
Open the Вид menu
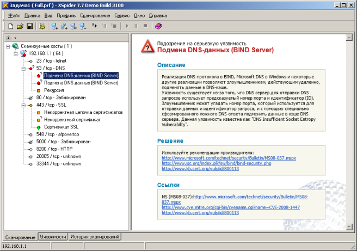(x=48, y=16)
